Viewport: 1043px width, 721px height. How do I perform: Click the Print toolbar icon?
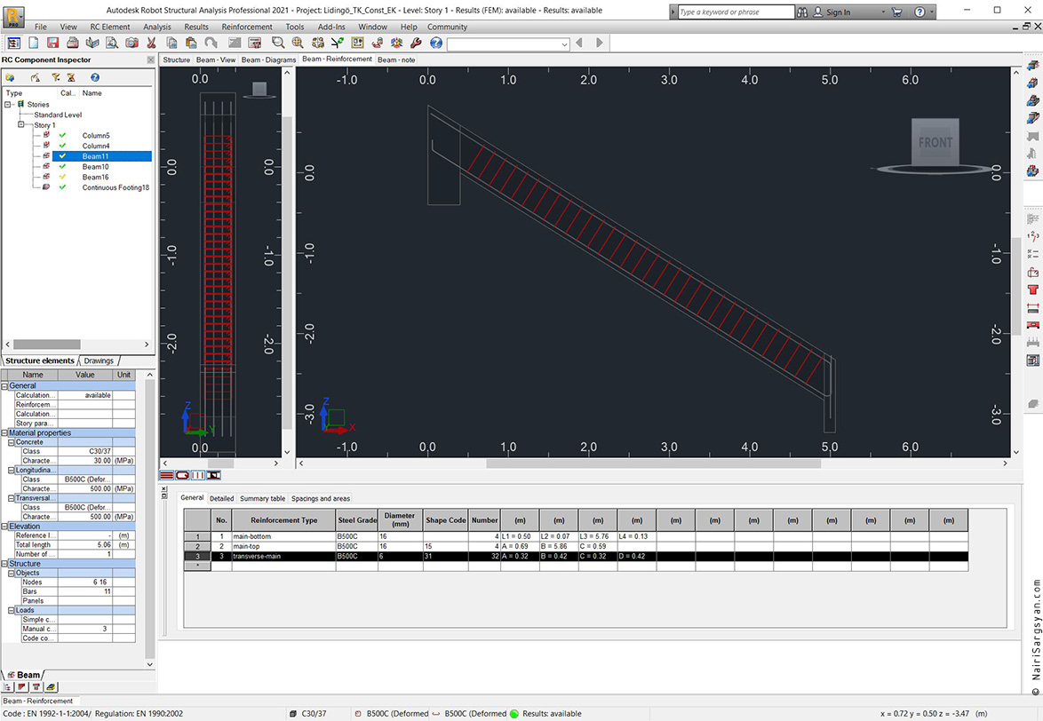point(73,43)
